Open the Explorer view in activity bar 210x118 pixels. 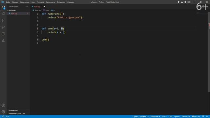pyautogui.click(x=3, y=8)
